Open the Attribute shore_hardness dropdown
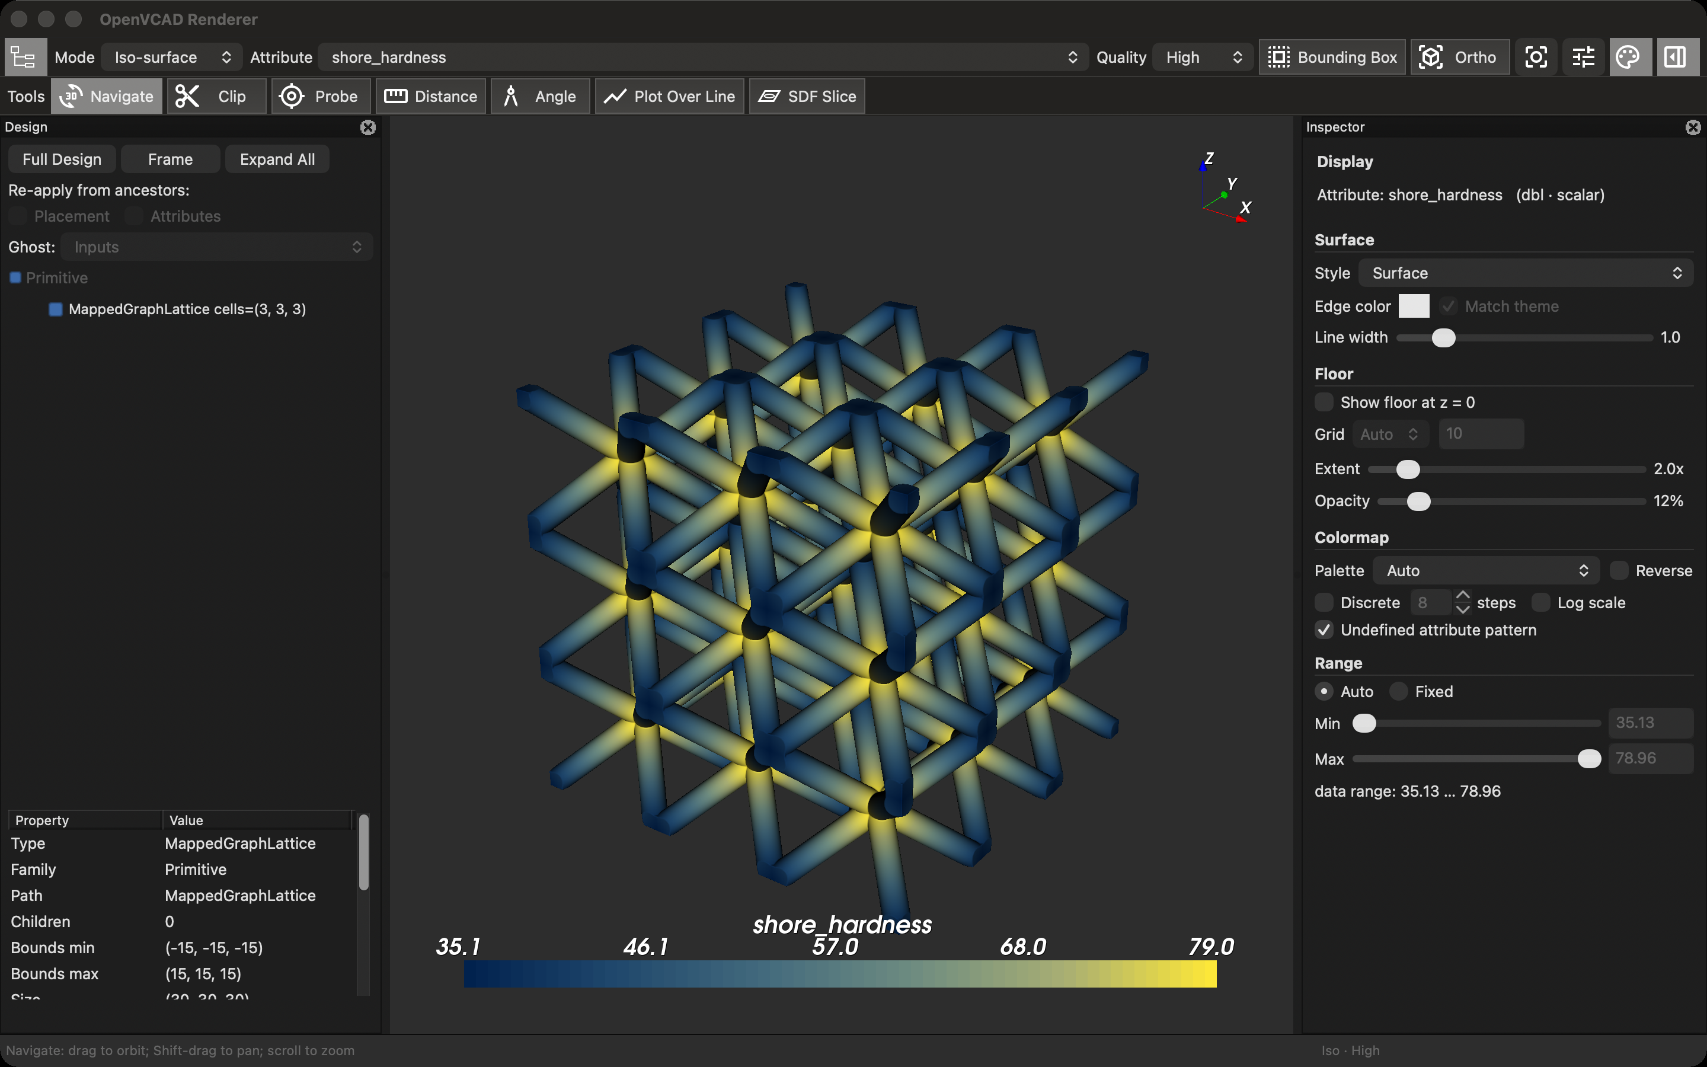The height and width of the screenshot is (1067, 1707). point(704,57)
